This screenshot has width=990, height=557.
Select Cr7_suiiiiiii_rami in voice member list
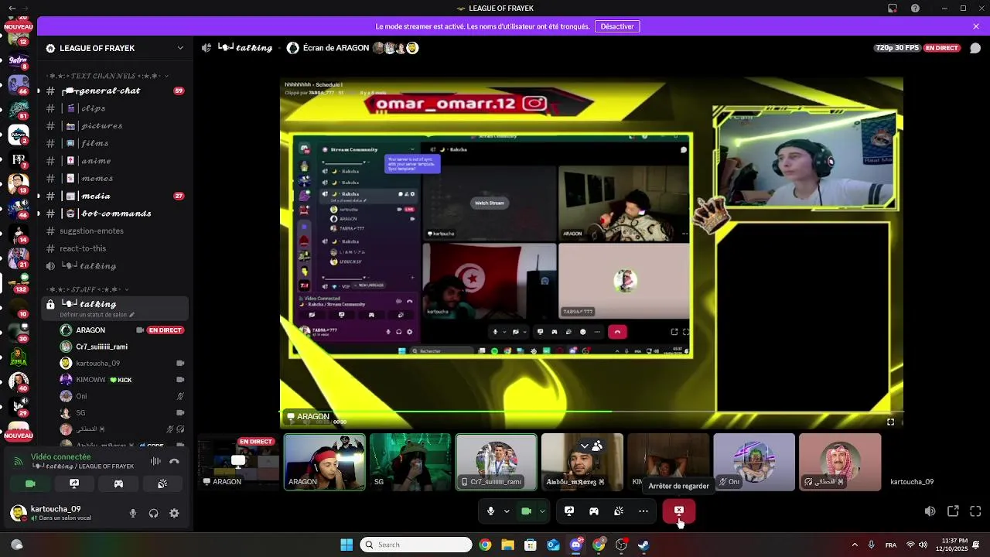(124, 347)
